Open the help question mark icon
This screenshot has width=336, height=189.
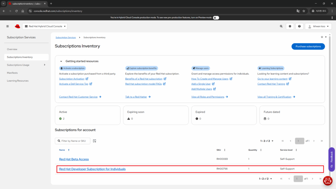pyautogui.click(x=299, y=26)
